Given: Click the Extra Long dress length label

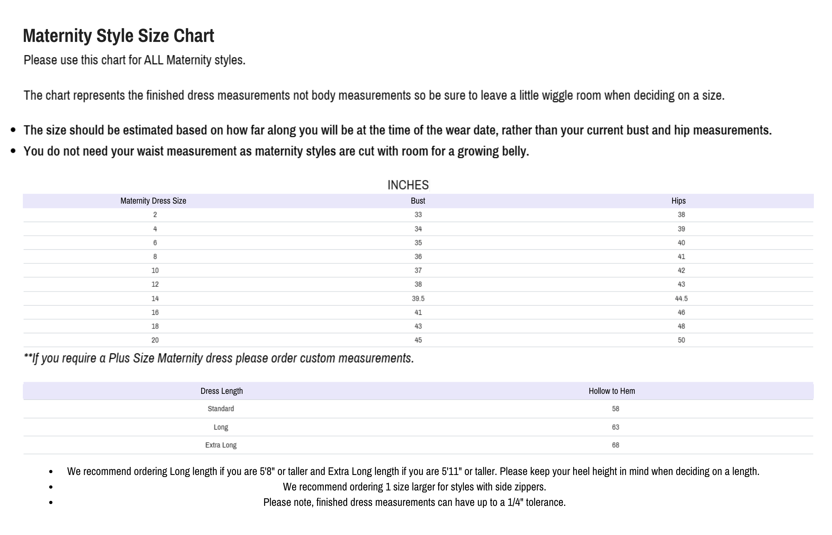Looking at the screenshot, I should click(x=221, y=445).
